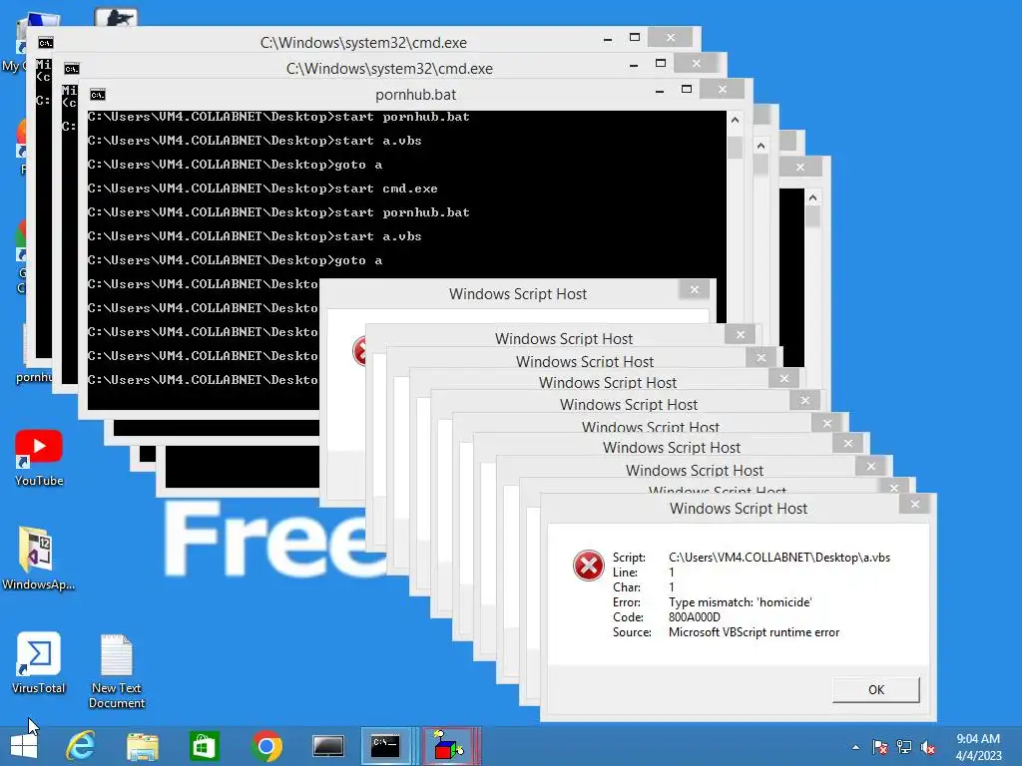Maximize the rearmost cmd.exe window
The width and height of the screenshot is (1022, 766).
click(x=634, y=37)
